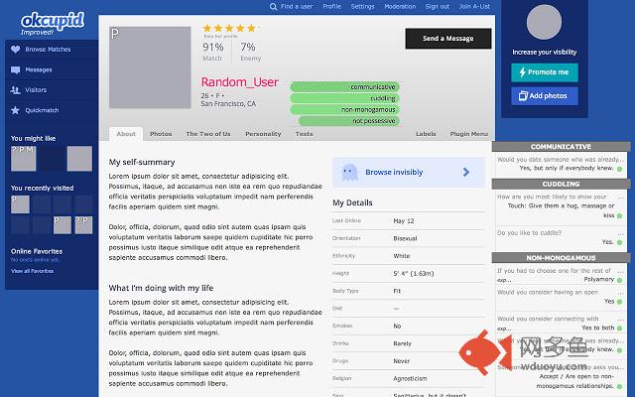
Task: Click the My self-summary heading
Action: (142, 162)
